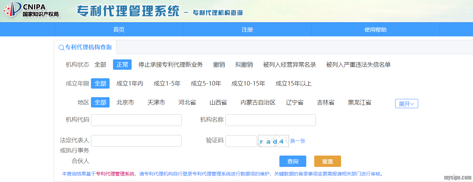473x182 pixels.
Task: Open the 首页 navigation menu item
Action: pos(119,30)
